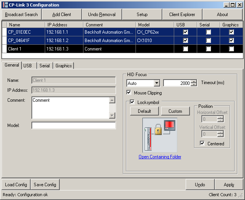Toggle Serial checkbox for CP_01E0EC

[208, 32]
